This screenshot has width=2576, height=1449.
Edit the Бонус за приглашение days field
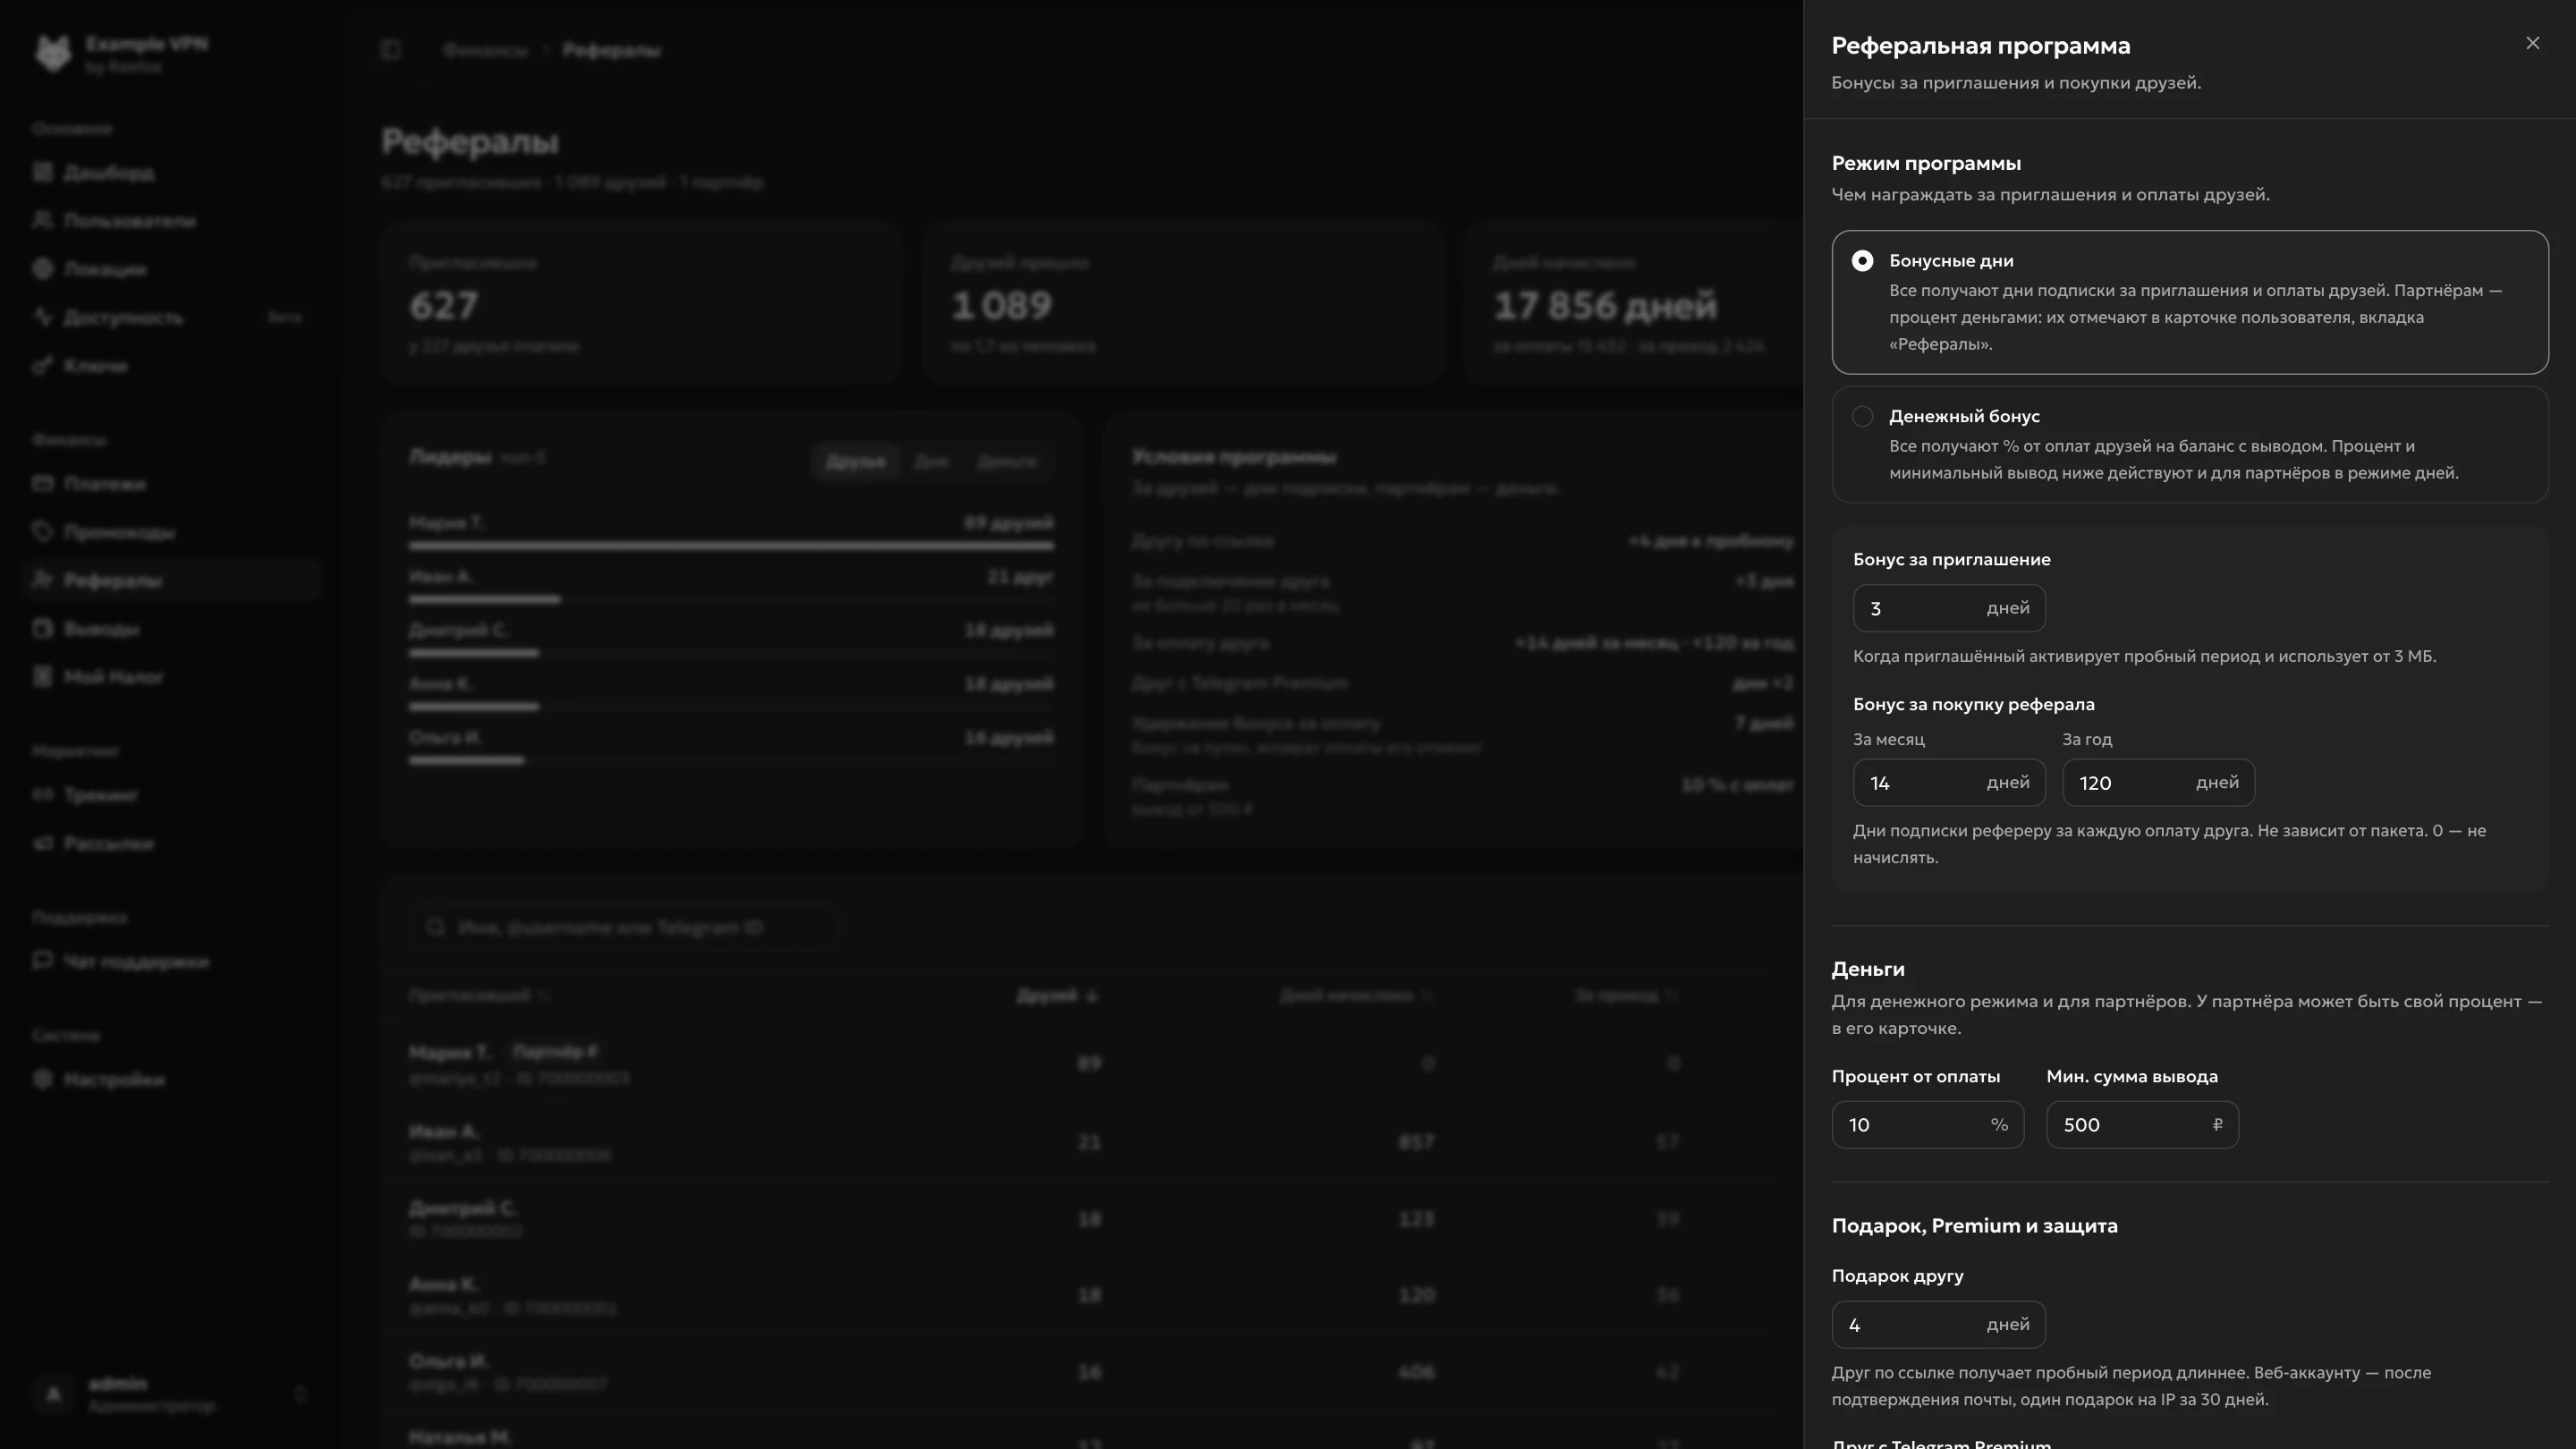pos(1948,608)
